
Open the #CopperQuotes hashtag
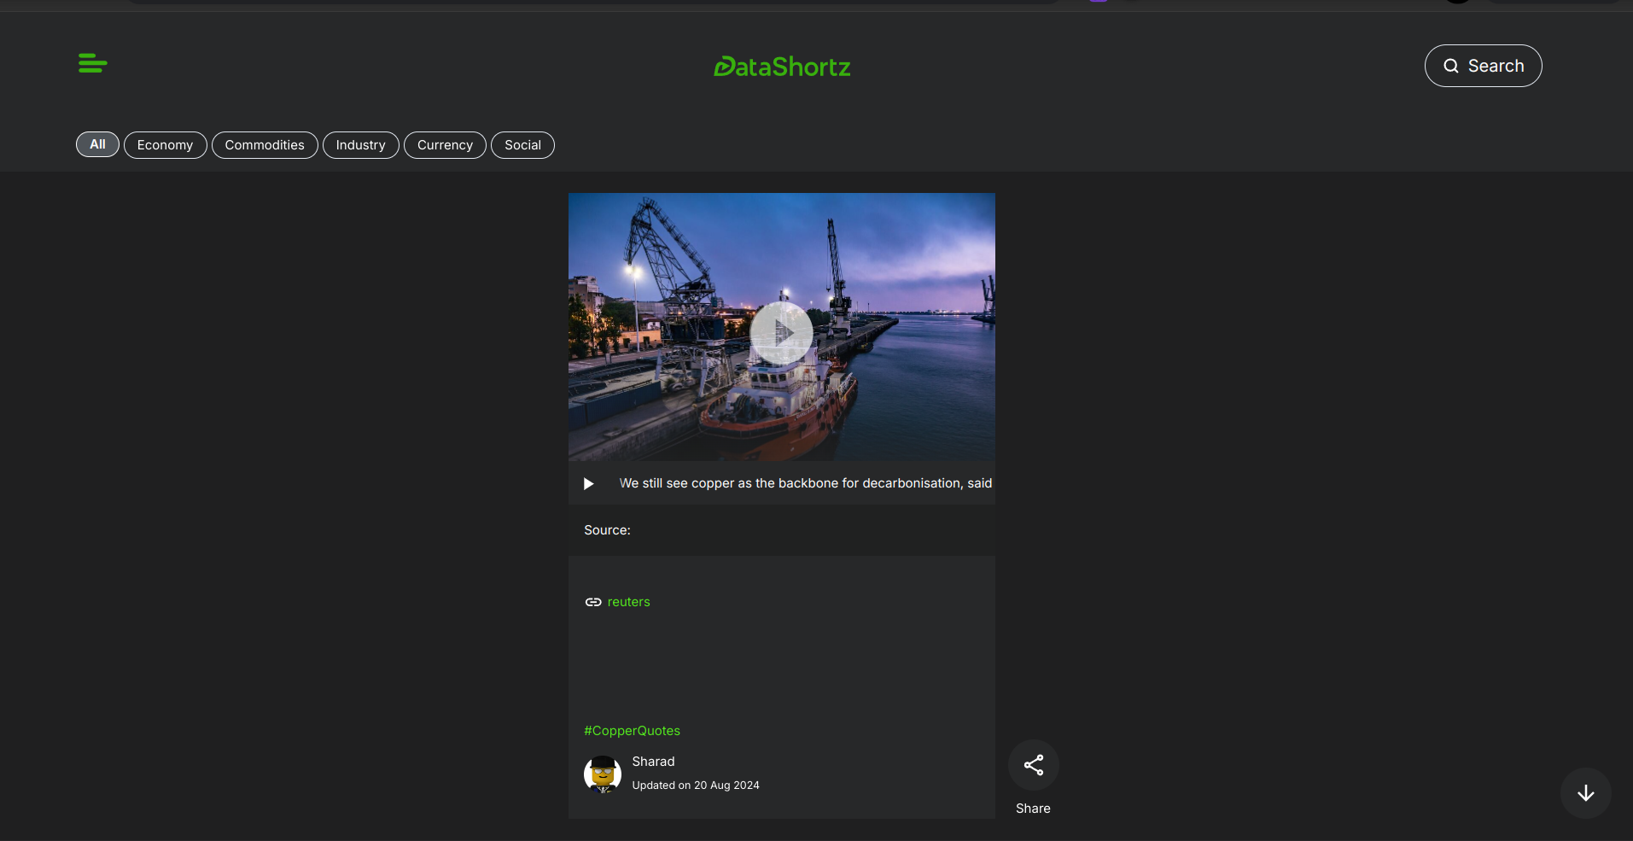(x=632, y=731)
